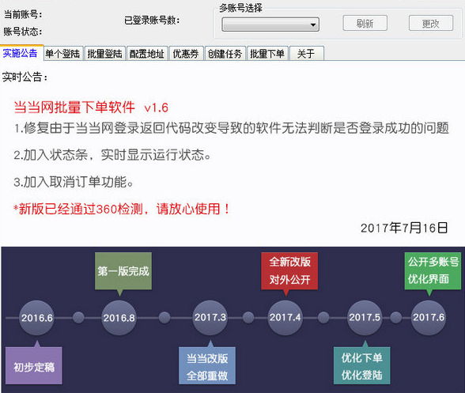
Task: Select the 创建任务 tab
Action: pos(225,54)
